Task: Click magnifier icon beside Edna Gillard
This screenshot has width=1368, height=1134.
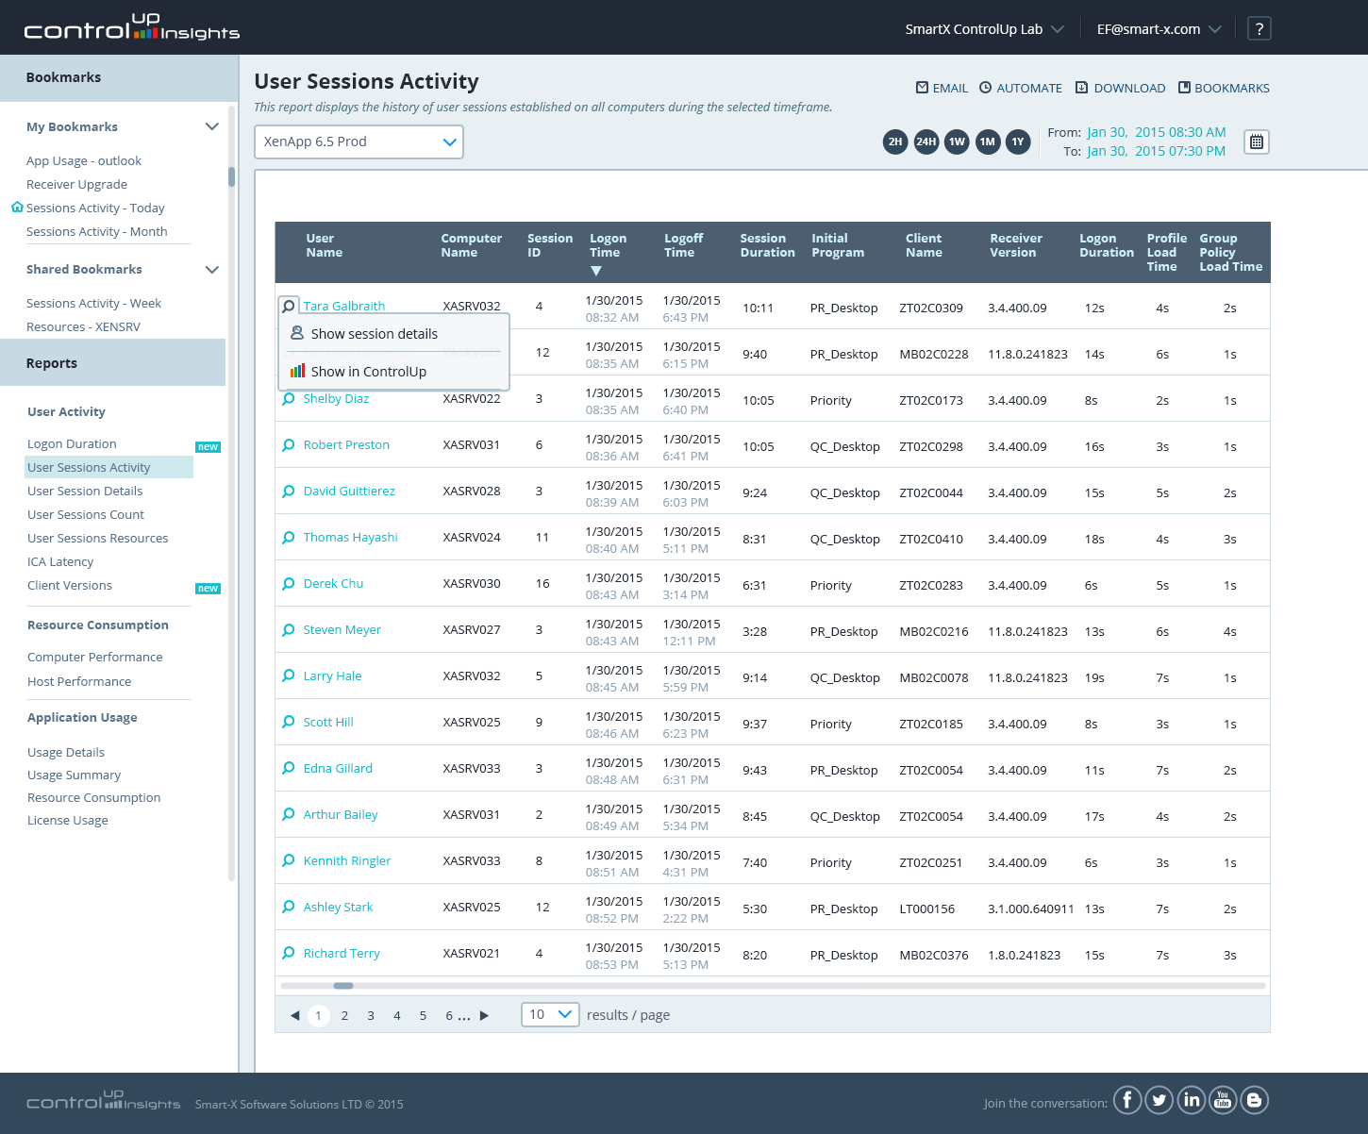Action: 289,769
